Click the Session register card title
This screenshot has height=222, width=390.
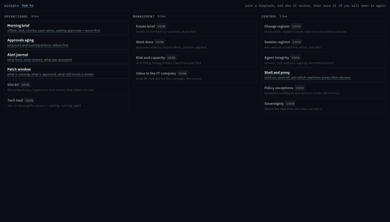pos(277,42)
